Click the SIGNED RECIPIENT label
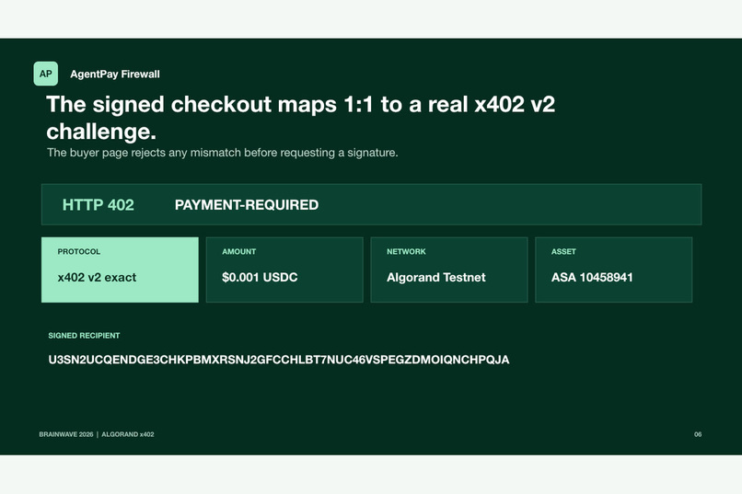 84,336
